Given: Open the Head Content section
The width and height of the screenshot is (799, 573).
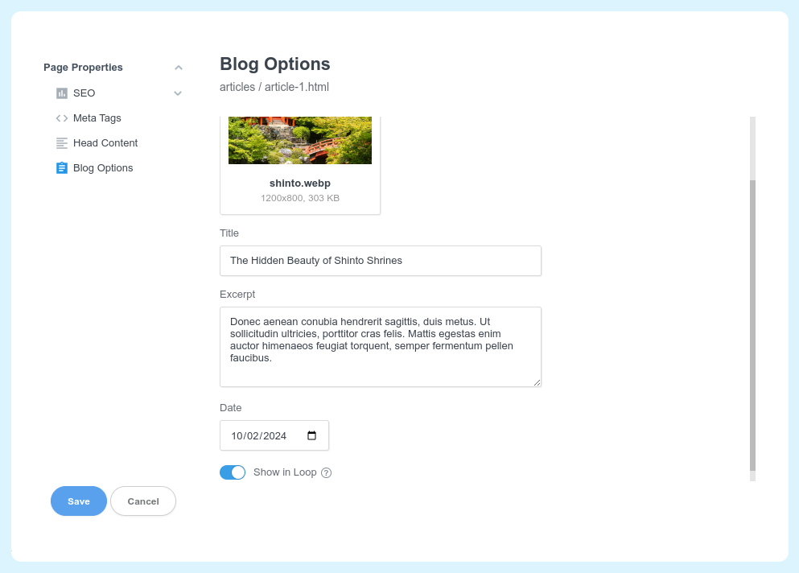Looking at the screenshot, I should (x=105, y=142).
